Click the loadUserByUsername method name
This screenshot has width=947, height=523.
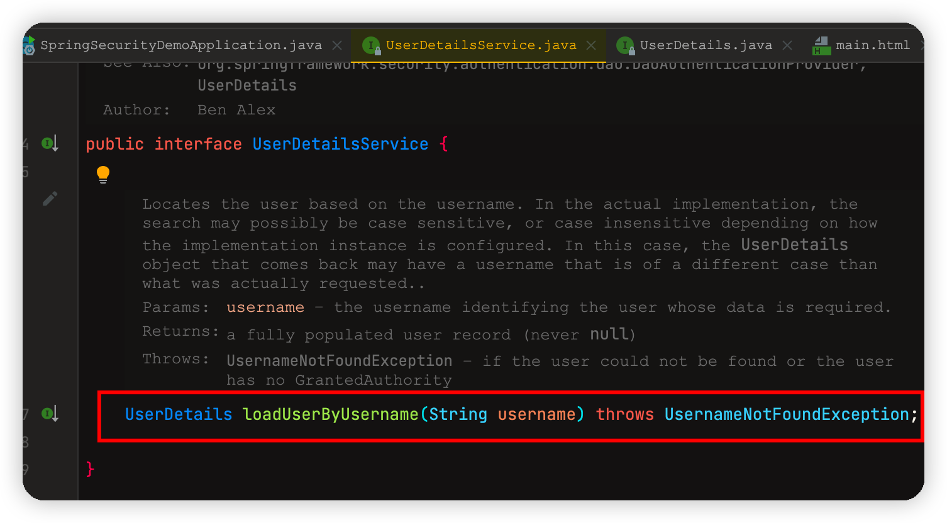tap(330, 414)
